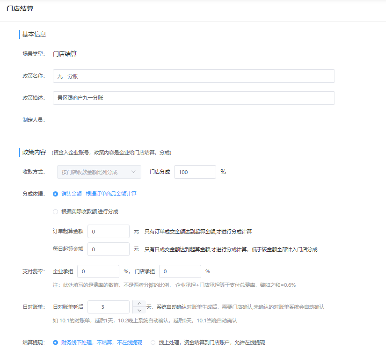Increase delay days with the up arrow

point(139,304)
